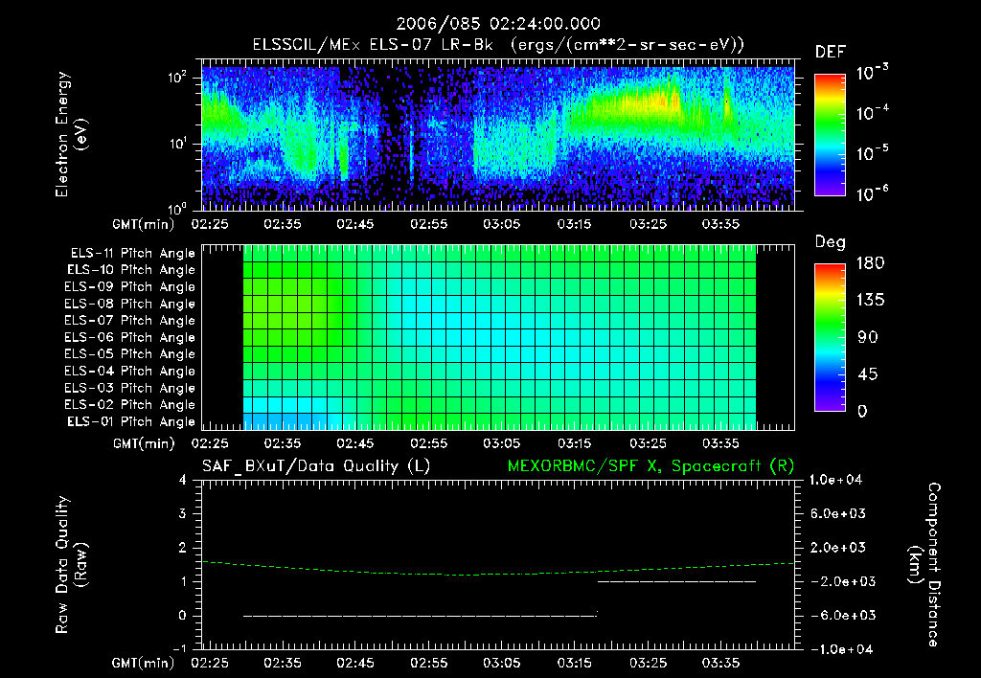Click the DEF color bar label
Screen dimensions: 981x678
tap(831, 52)
